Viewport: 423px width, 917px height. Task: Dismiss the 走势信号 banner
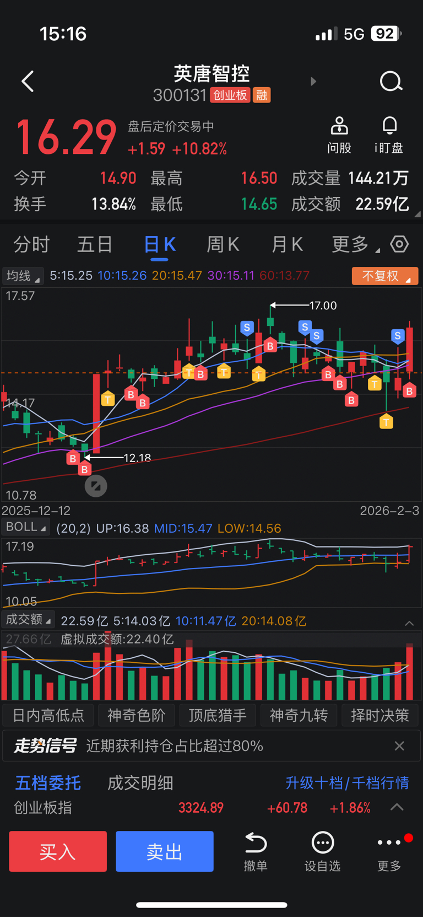point(399,746)
